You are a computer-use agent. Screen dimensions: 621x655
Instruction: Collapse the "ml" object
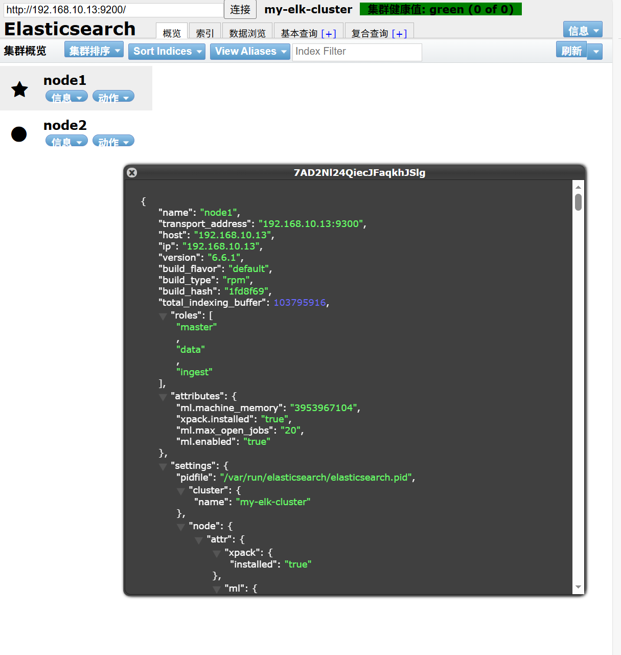217,589
